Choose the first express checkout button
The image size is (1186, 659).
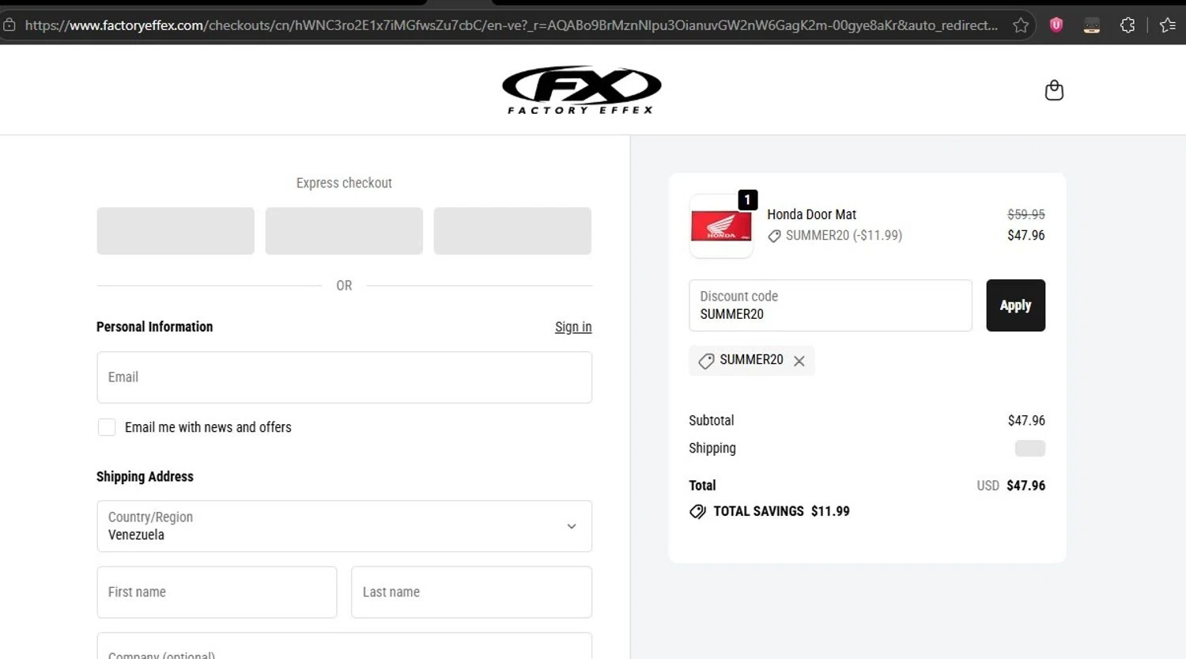click(x=176, y=231)
